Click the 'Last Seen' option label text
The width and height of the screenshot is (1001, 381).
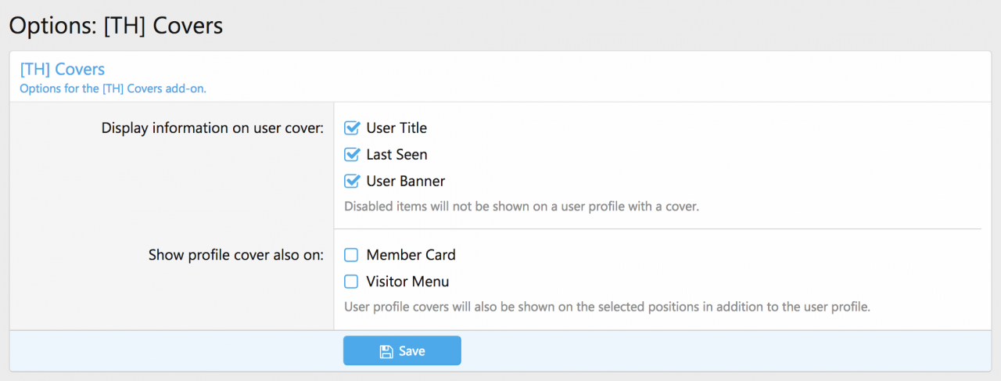(x=396, y=154)
